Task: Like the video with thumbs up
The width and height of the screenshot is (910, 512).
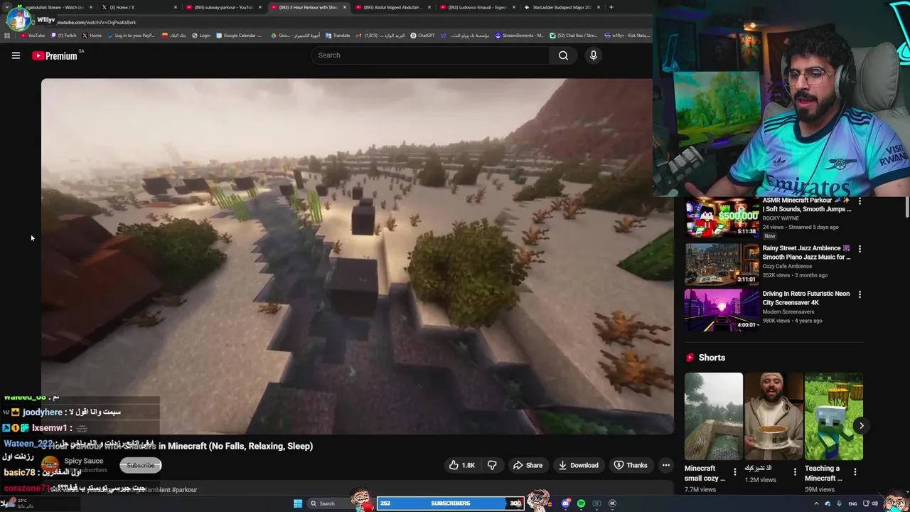Action: pyautogui.click(x=461, y=465)
